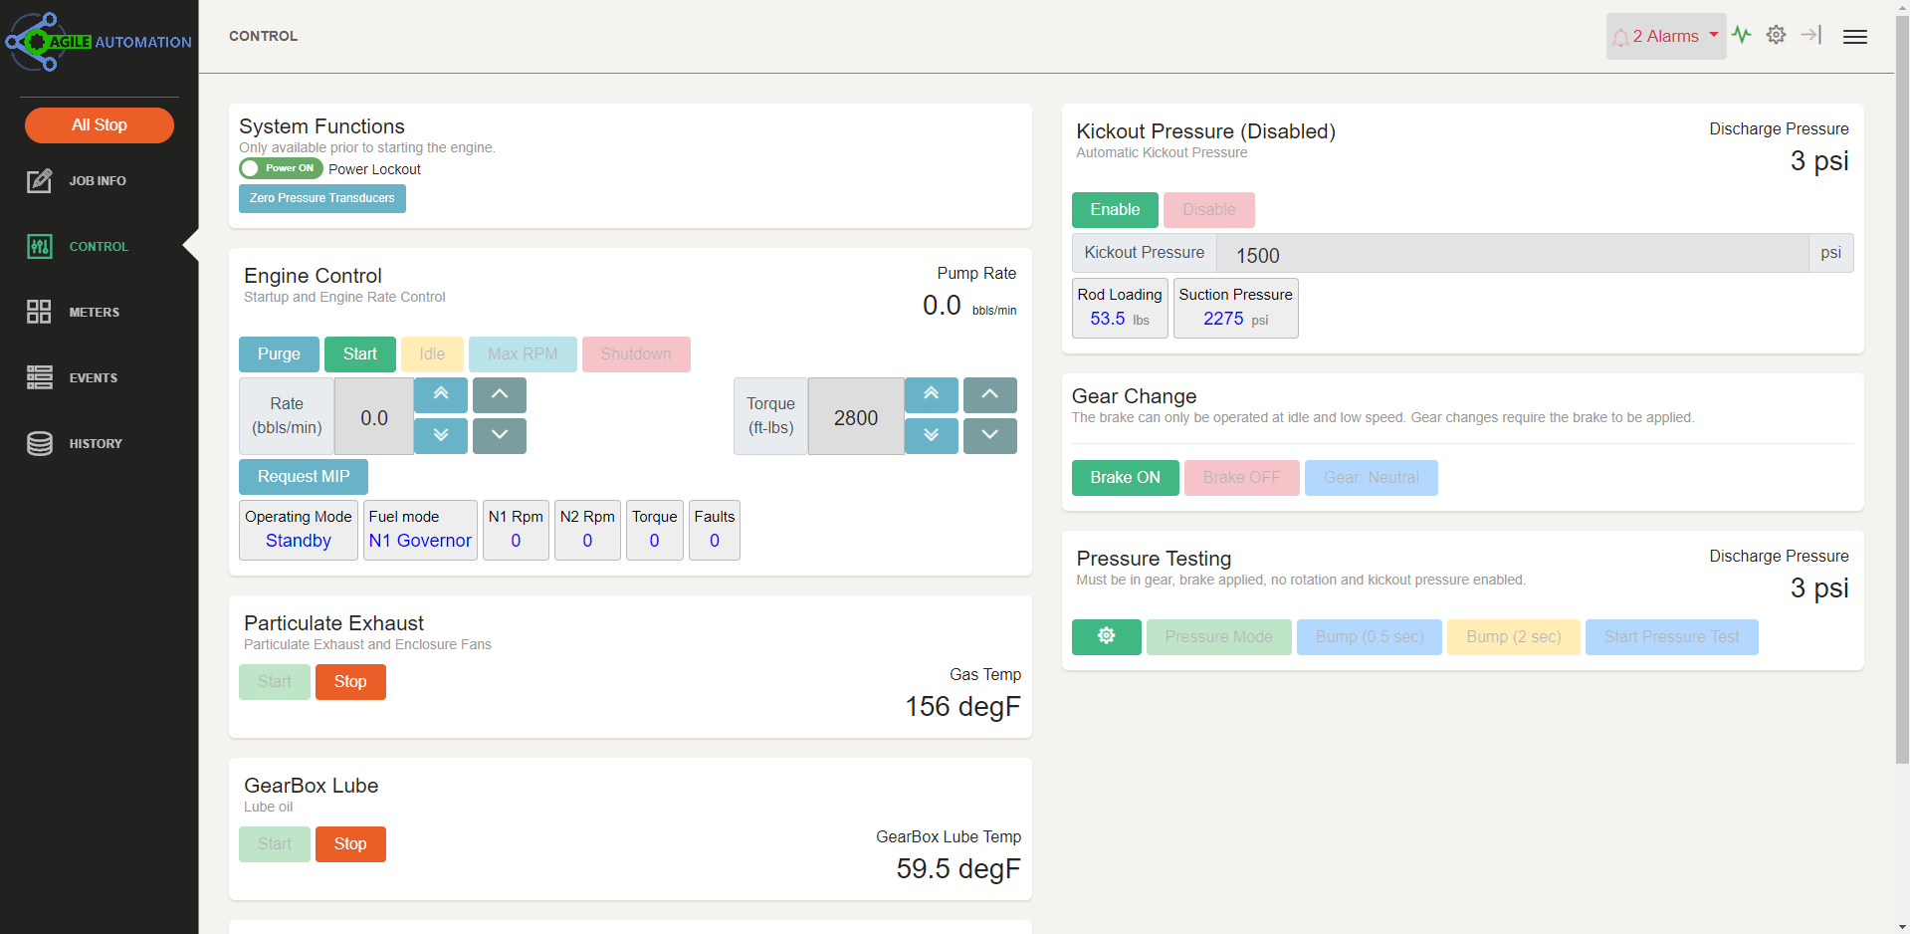Open the Events page from sidebar
1910x934 pixels.
point(93,378)
